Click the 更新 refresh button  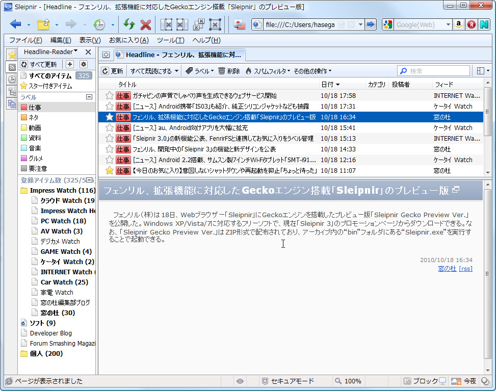(x=112, y=71)
